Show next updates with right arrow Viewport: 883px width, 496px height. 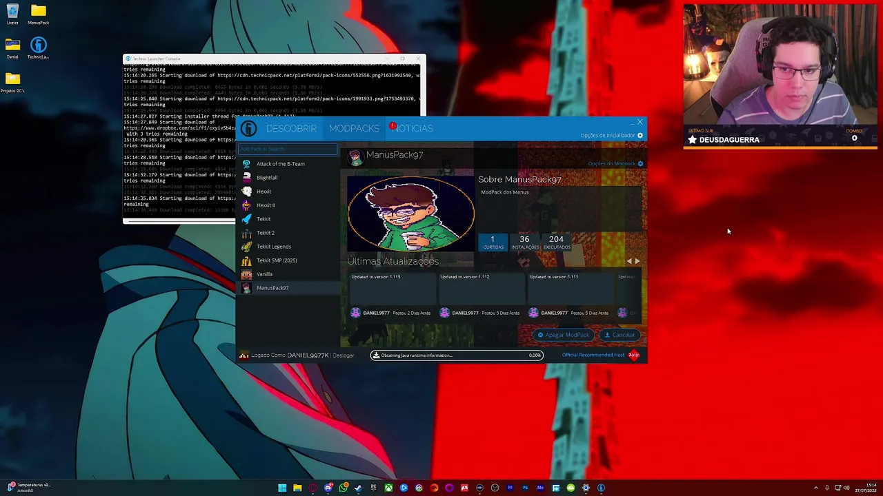[637, 262]
